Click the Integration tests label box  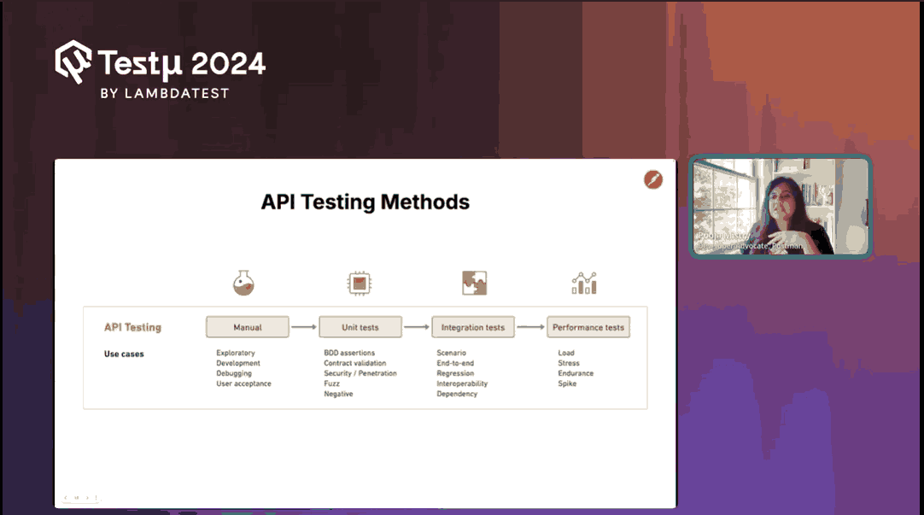(473, 327)
